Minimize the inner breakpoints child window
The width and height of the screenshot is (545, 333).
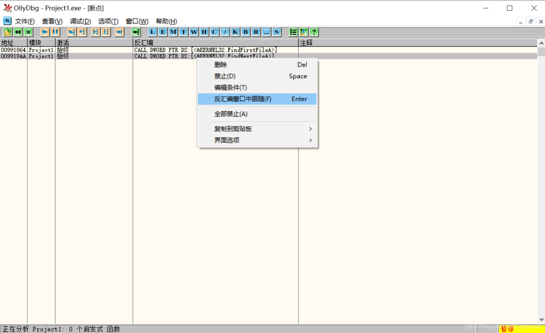pyautogui.click(x=521, y=22)
